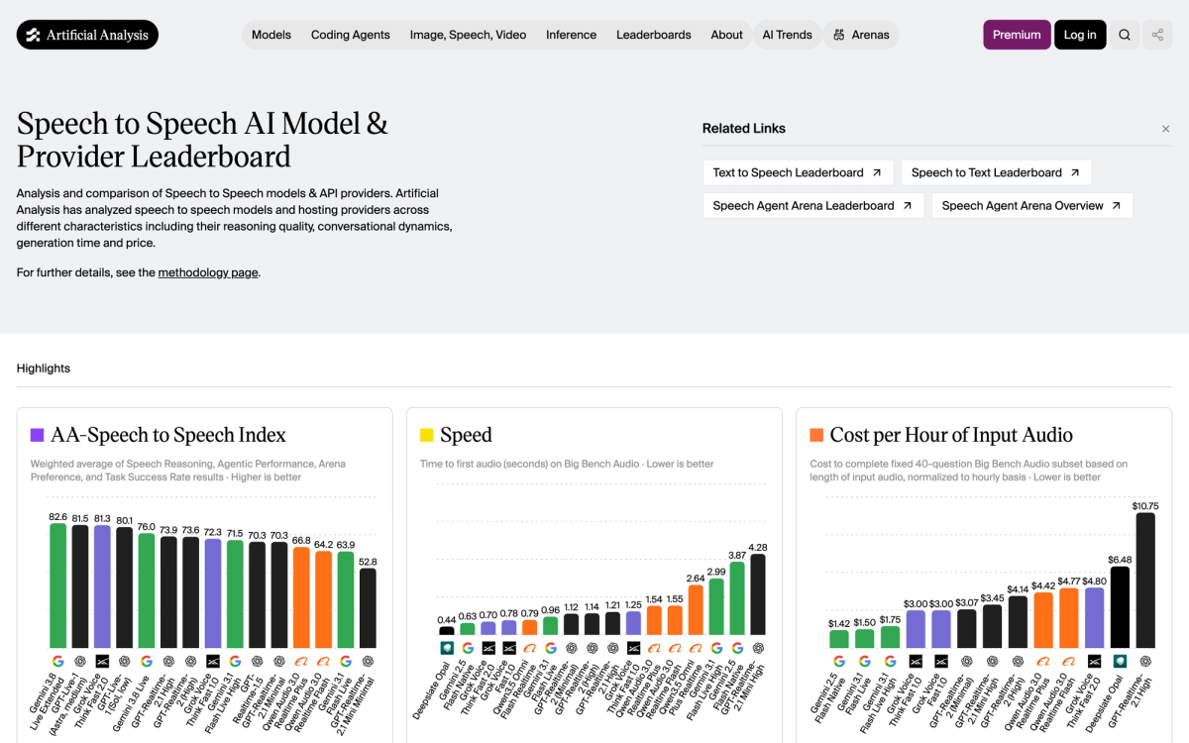Click the xAI logo under the 0.70 bar

pyautogui.click(x=488, y=648)
